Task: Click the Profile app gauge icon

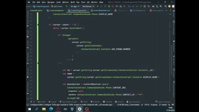Action: 117,6
